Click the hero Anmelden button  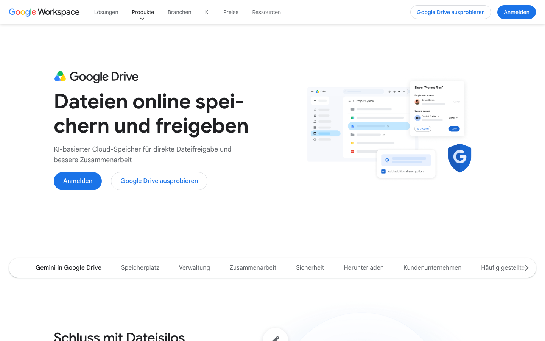click(78, 181)
